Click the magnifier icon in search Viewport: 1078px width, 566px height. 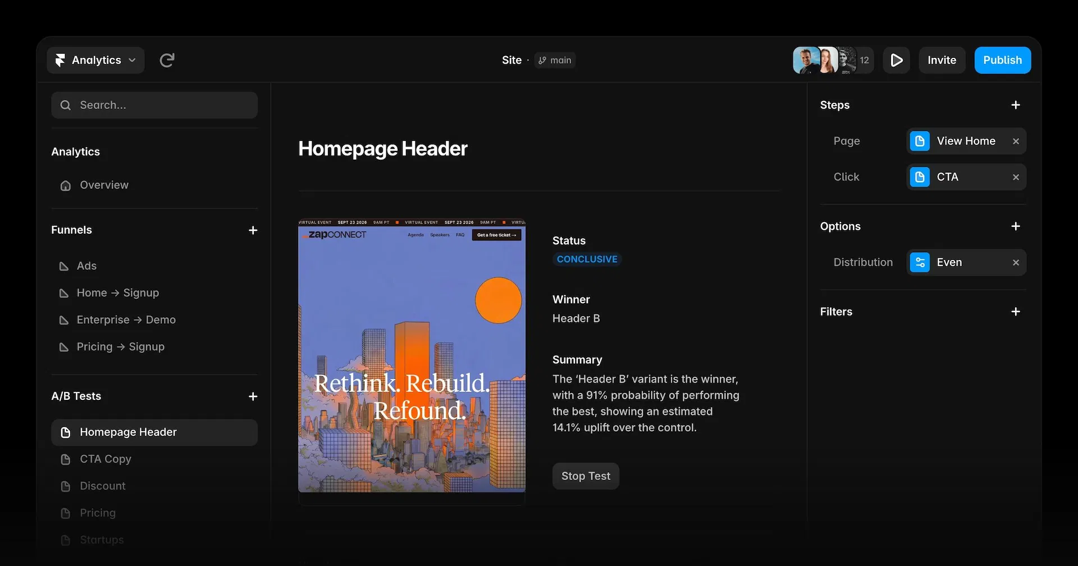pyautogui.click(x=66, y=105)
